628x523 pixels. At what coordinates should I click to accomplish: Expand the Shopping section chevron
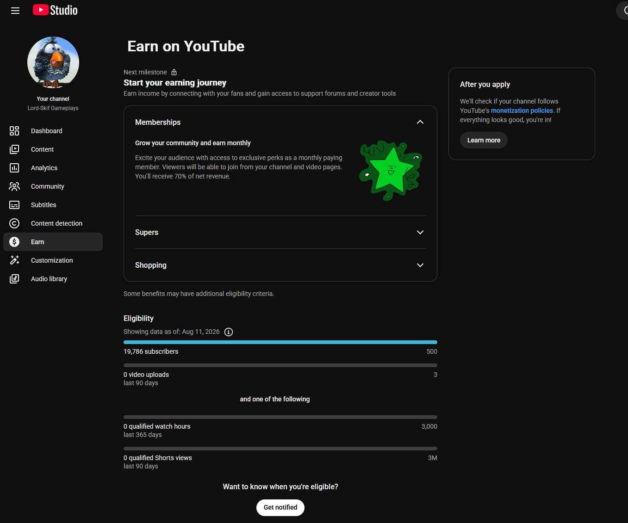(420, 265)
